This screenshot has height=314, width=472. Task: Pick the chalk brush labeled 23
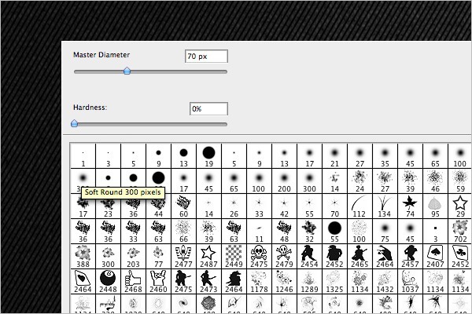[x=108, y=206]
